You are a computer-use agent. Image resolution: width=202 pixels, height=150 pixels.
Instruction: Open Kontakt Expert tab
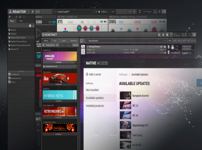click(x=64, y=41)
